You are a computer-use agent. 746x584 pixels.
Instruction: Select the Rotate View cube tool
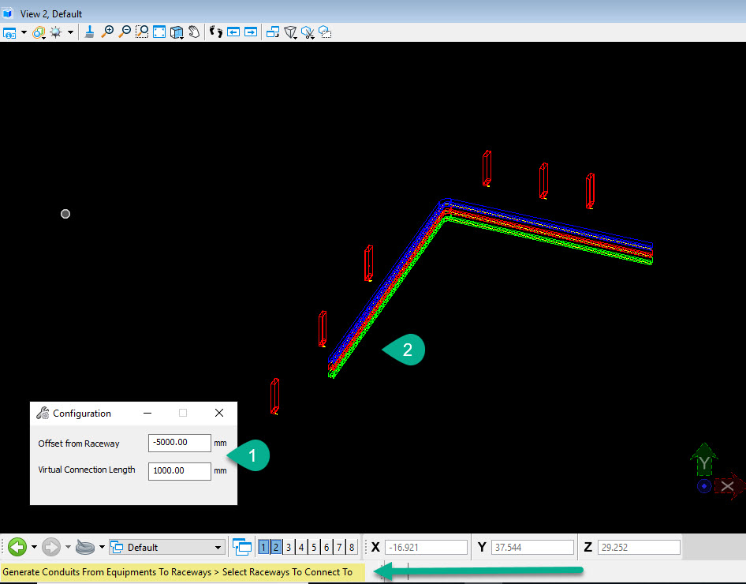click(176, 32)
